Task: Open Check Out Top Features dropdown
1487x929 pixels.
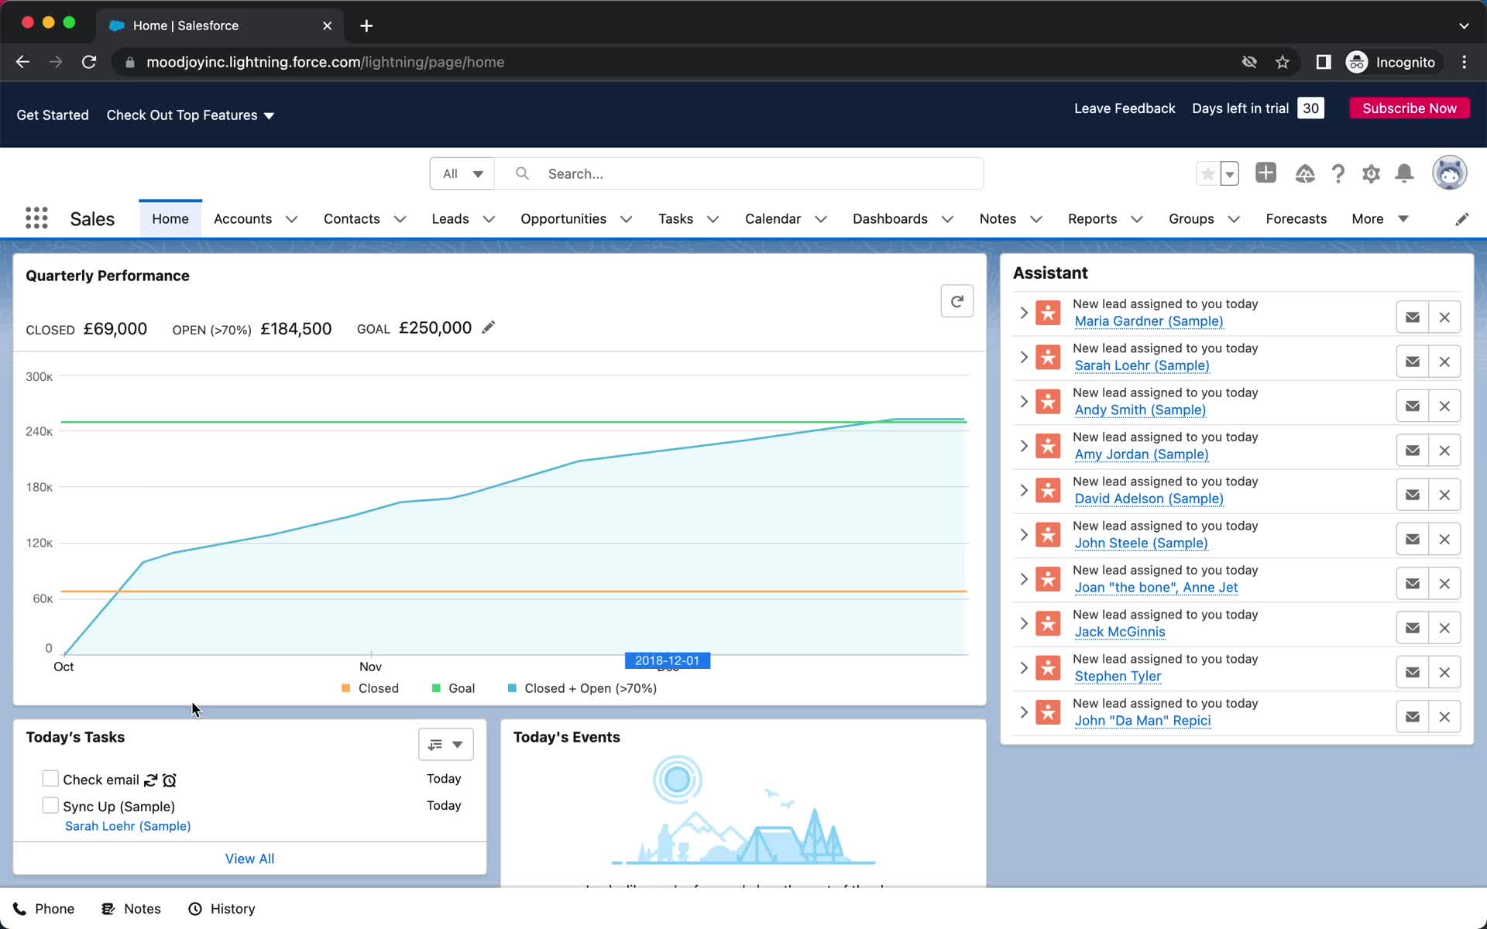Action: pos(191,115)
